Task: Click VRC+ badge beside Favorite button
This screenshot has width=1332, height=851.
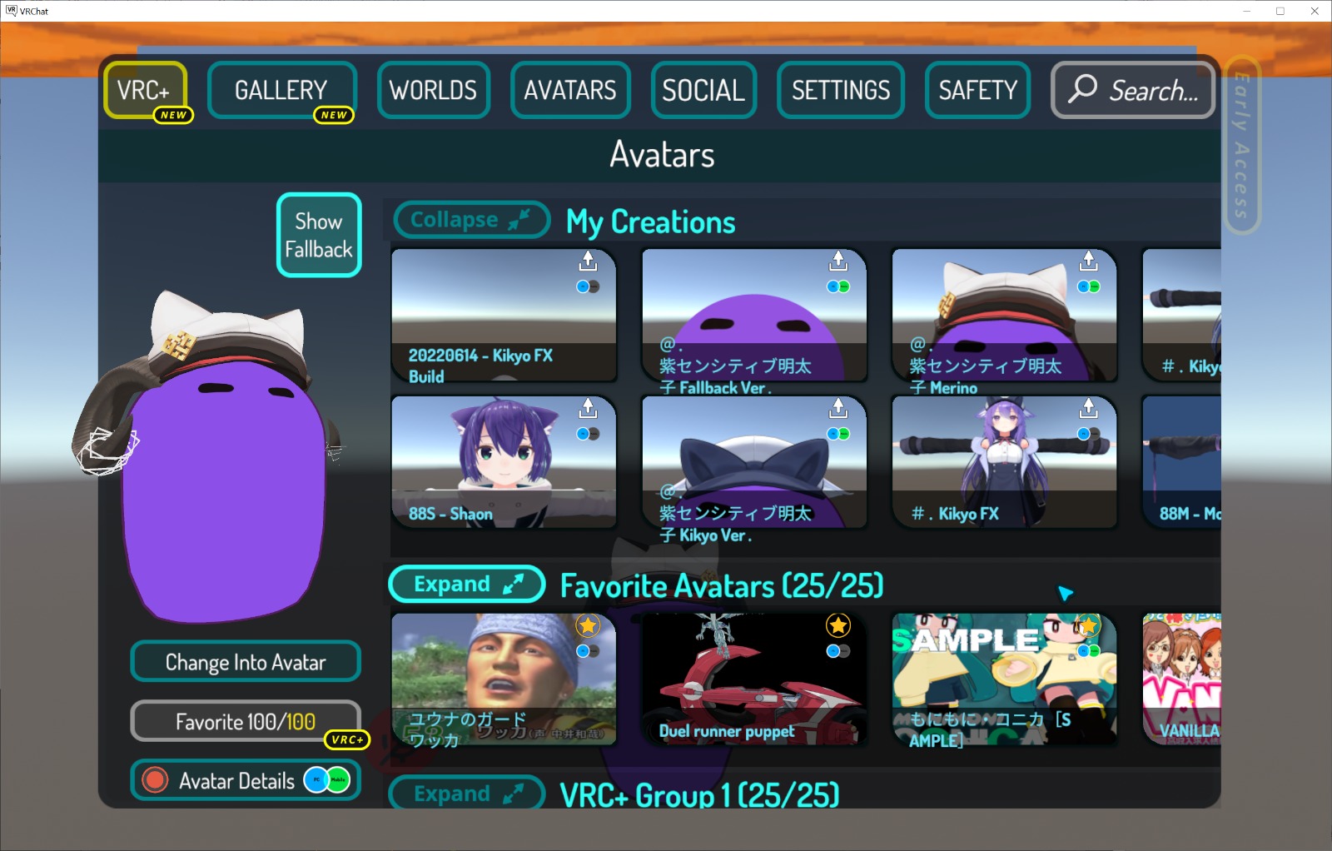Action: tap(348, 739)
